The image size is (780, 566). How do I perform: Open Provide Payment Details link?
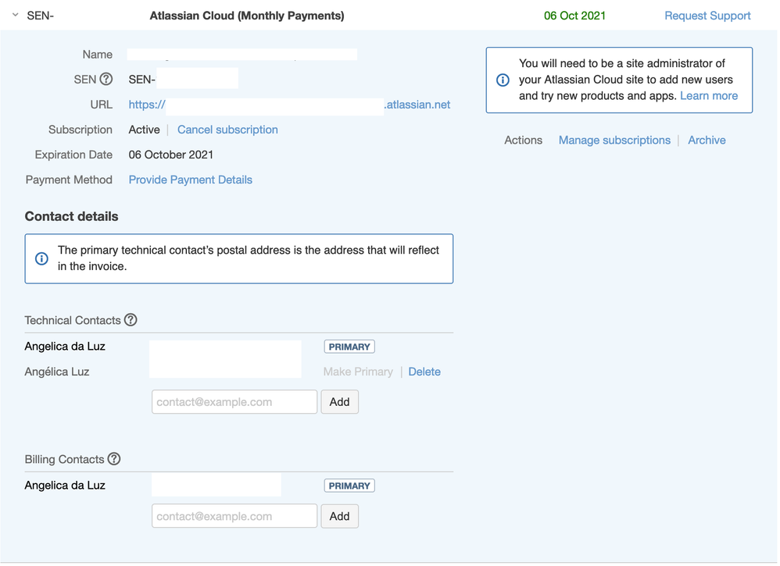tap(191, 180)
